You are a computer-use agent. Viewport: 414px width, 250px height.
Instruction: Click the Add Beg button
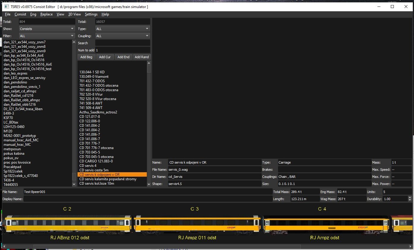[x=86, y=57]
